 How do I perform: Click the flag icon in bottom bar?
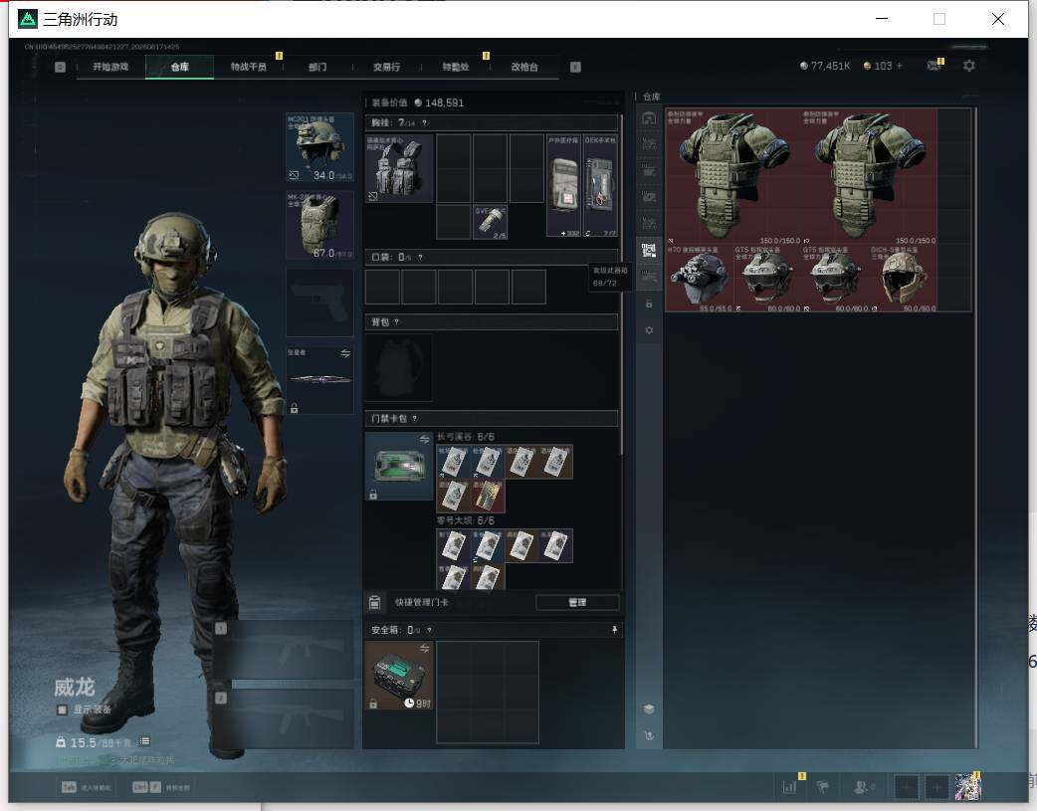click(823, 787)
